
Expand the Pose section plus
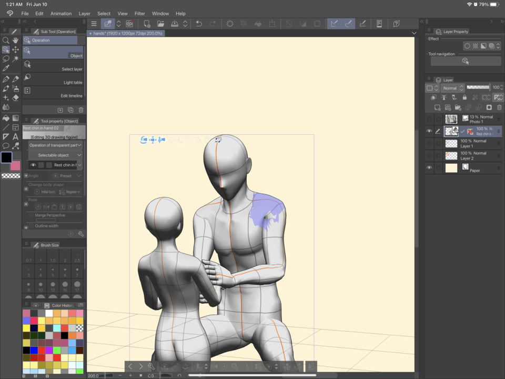pyautogui.click(x=26, y=204)
